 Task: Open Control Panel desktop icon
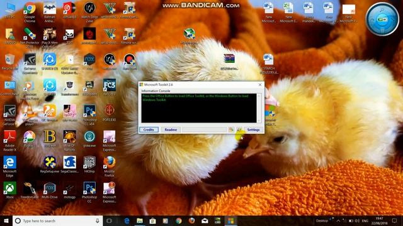(x=10, y=88)
